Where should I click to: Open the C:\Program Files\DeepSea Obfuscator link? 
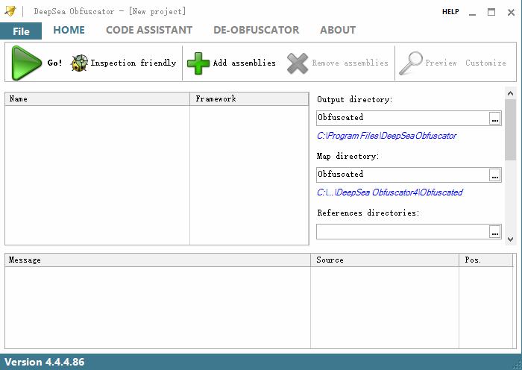[x=386, y=136]
